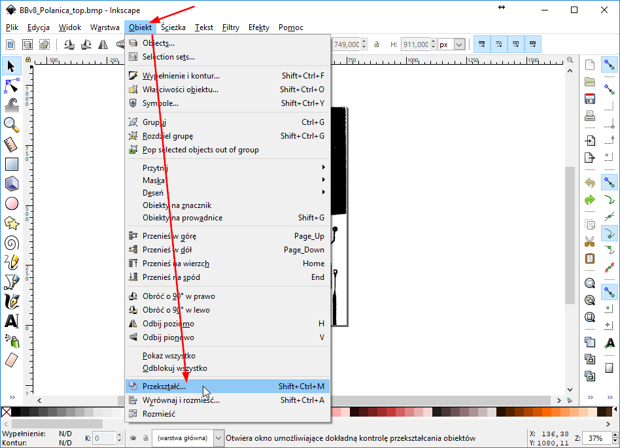Select the Tweak tool
This screenshot has height=448, width=620.
[x=12, y=105]
